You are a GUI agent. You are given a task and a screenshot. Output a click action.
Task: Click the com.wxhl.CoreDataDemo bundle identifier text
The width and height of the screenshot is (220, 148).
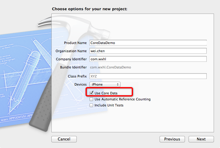[x=111, y=67]
